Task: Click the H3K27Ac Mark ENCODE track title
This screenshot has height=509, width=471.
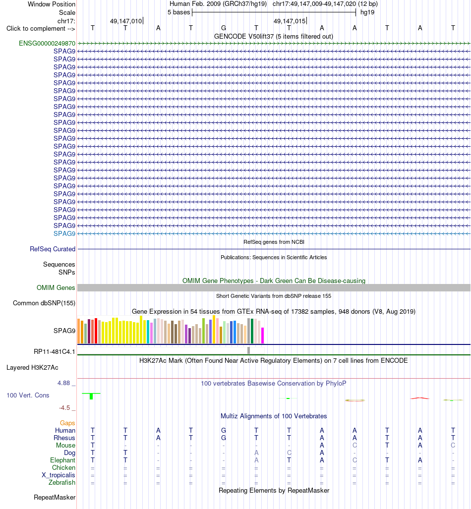Action: (x=274, y=360)
